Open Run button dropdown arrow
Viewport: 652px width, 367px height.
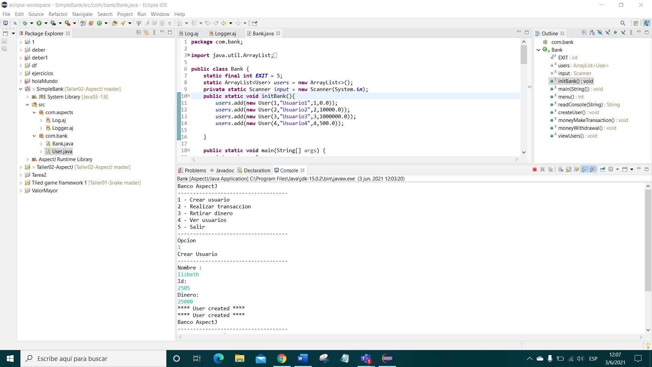point(46,23)
